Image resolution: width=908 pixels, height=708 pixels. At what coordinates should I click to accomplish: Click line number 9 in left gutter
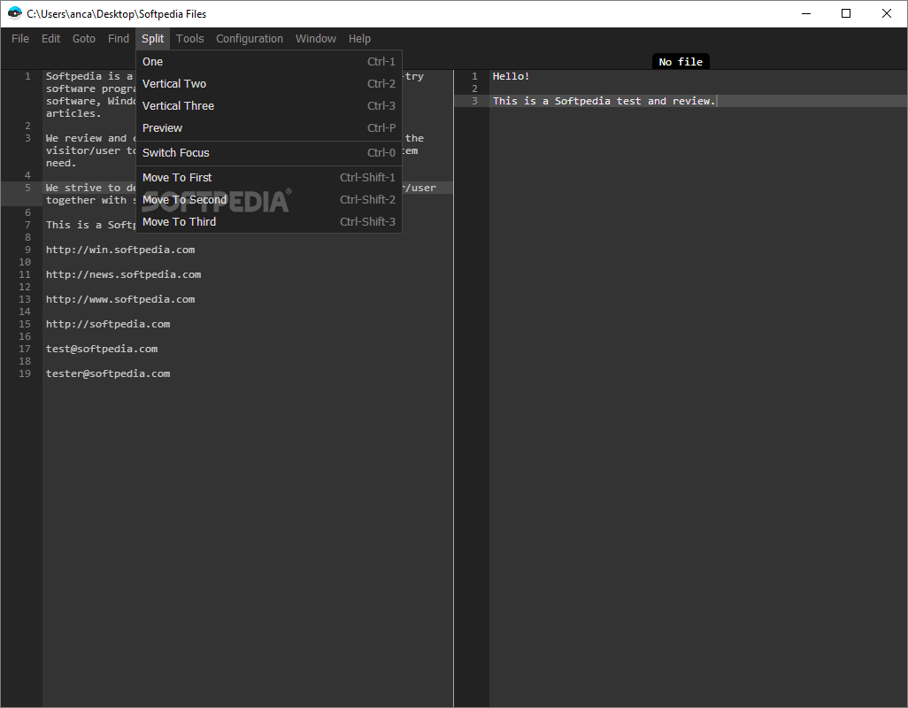click(x=27, y=250)
